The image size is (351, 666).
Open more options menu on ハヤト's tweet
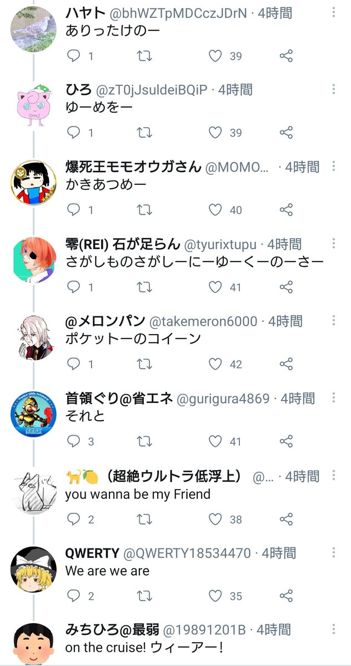tap(333, 12)
